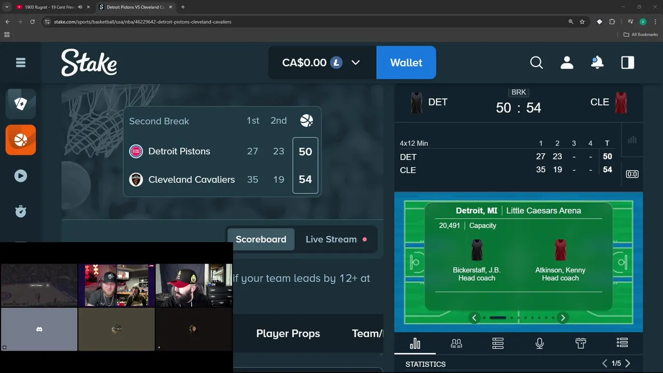Click the Litecoin currency icon
The width and height of the screenshot is (663, 373).
click(x=337, y=63)
